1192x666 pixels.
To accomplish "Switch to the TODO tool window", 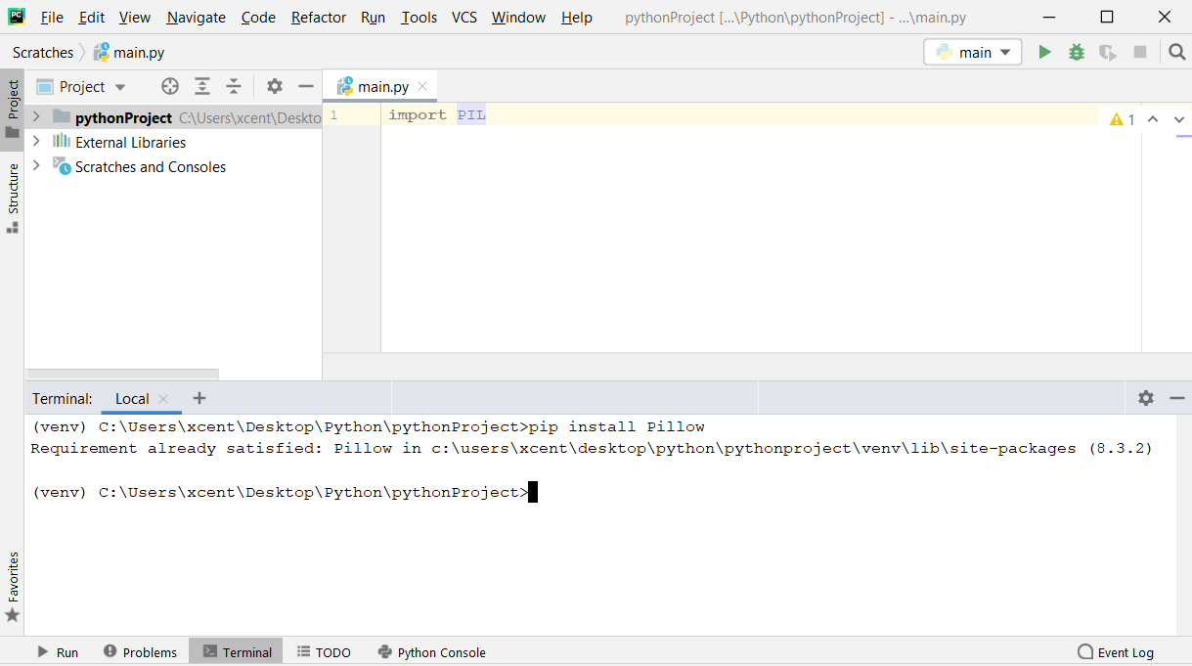I will [x=324, y=651].
